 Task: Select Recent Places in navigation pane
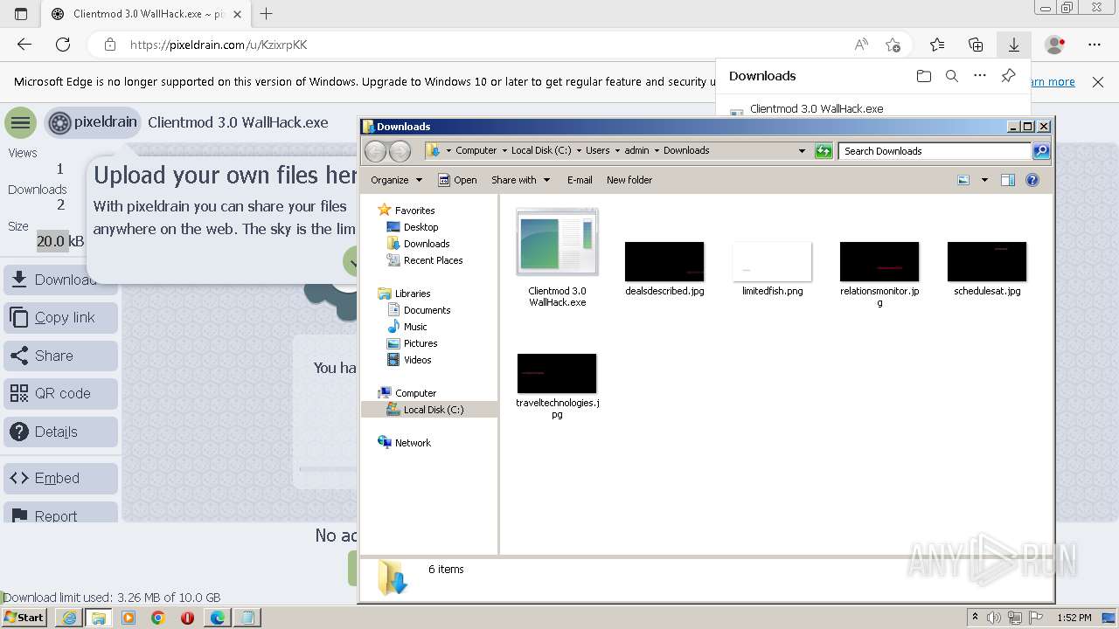[425, 260]
